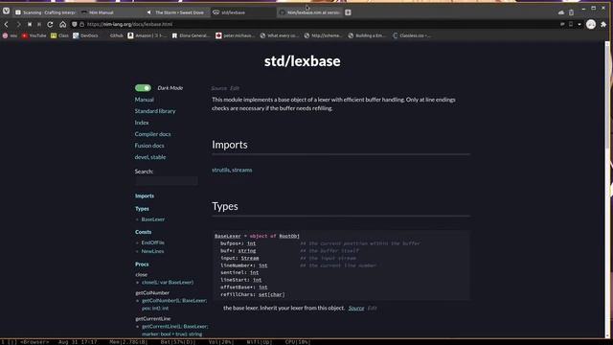The width and height of the screenshot is (613, 345).
Task: Open the Github bookmark
Action: coord(113,35)
